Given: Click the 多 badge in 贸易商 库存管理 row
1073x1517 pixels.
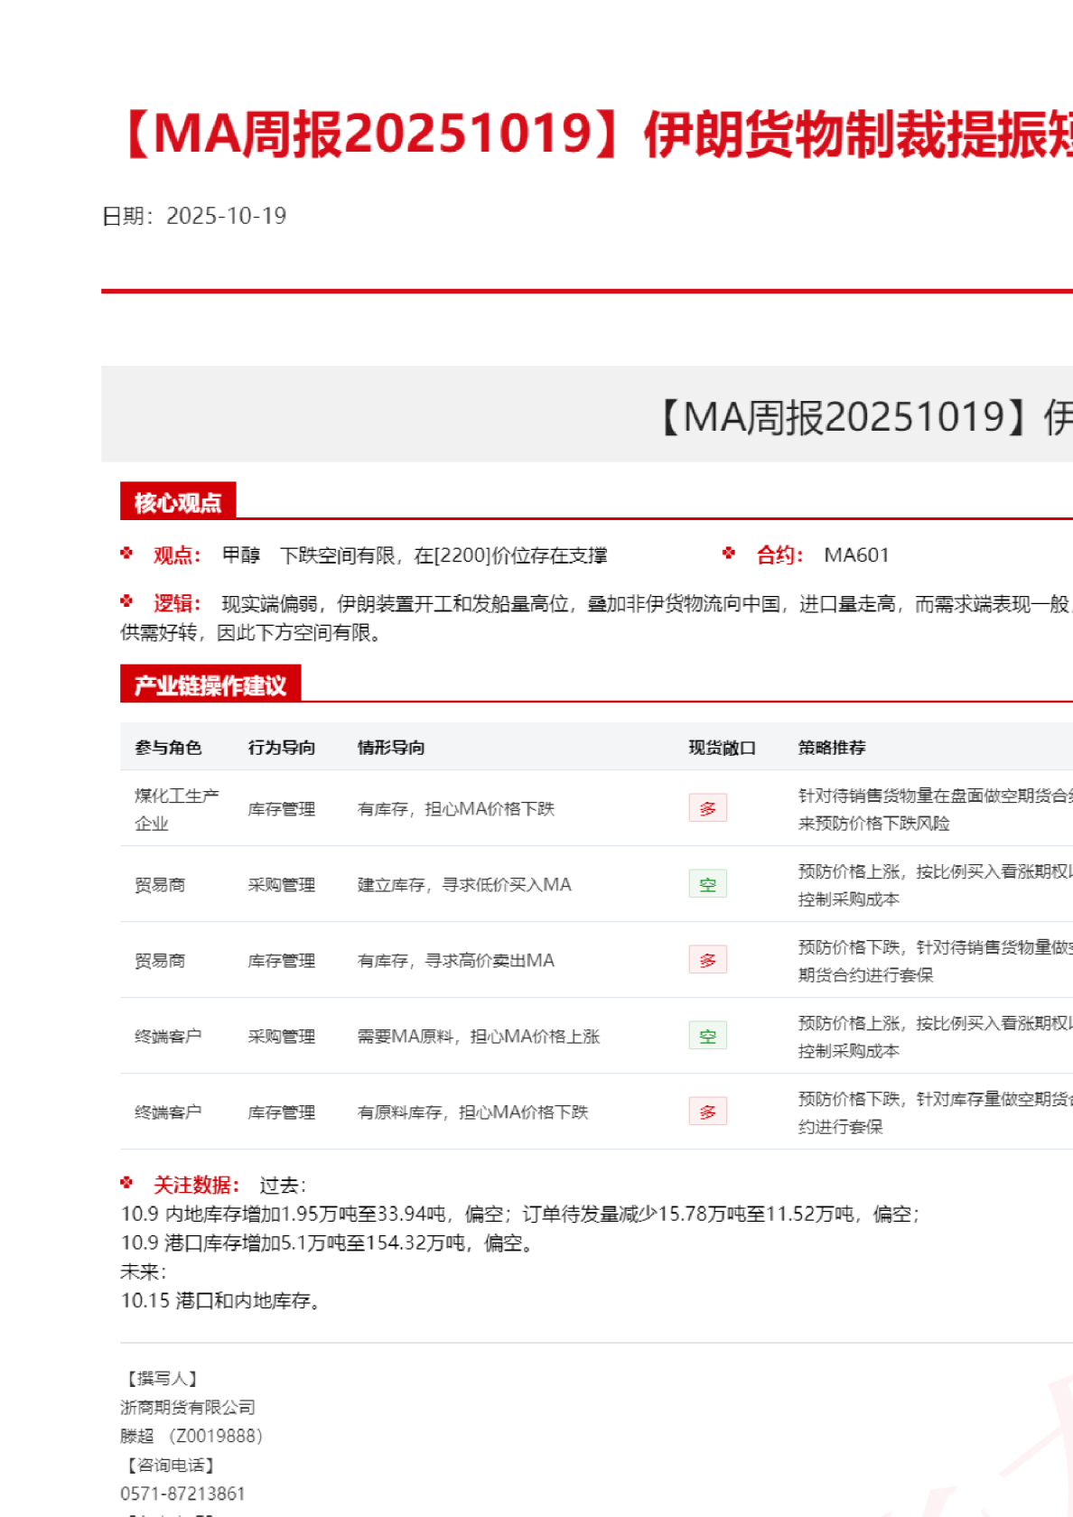Looking at the screenshot, I should (x=707, y=960).
